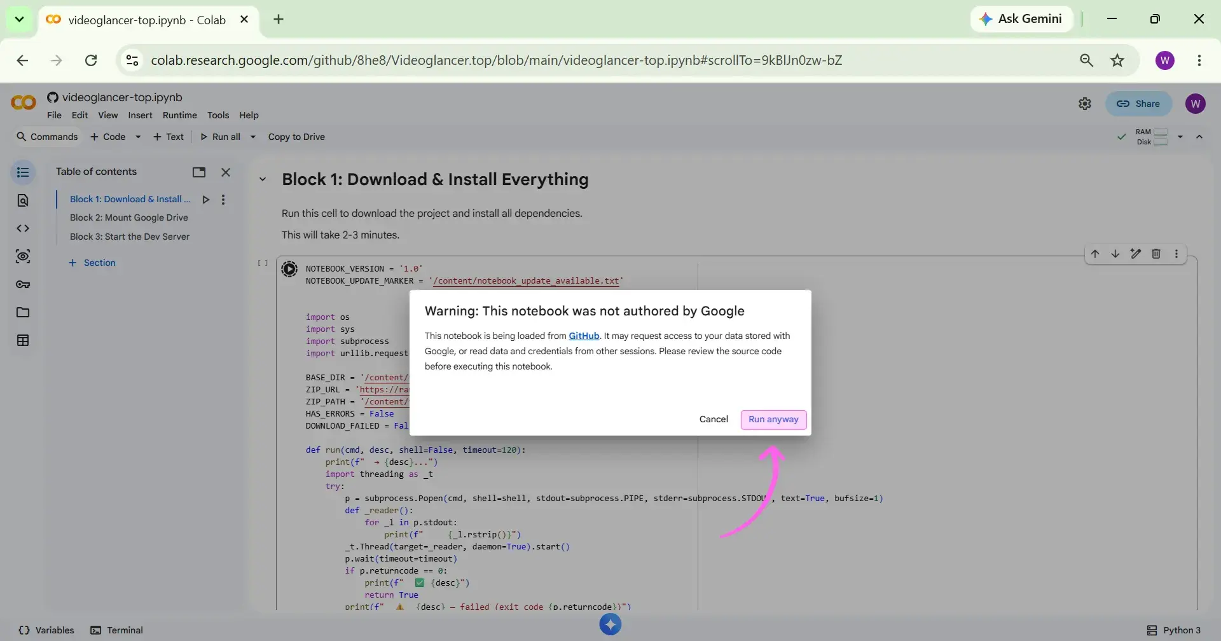The image size is (1221, 641).
Task: Close the videoglancer-top.ipynb tab
Action: [244, 20]
